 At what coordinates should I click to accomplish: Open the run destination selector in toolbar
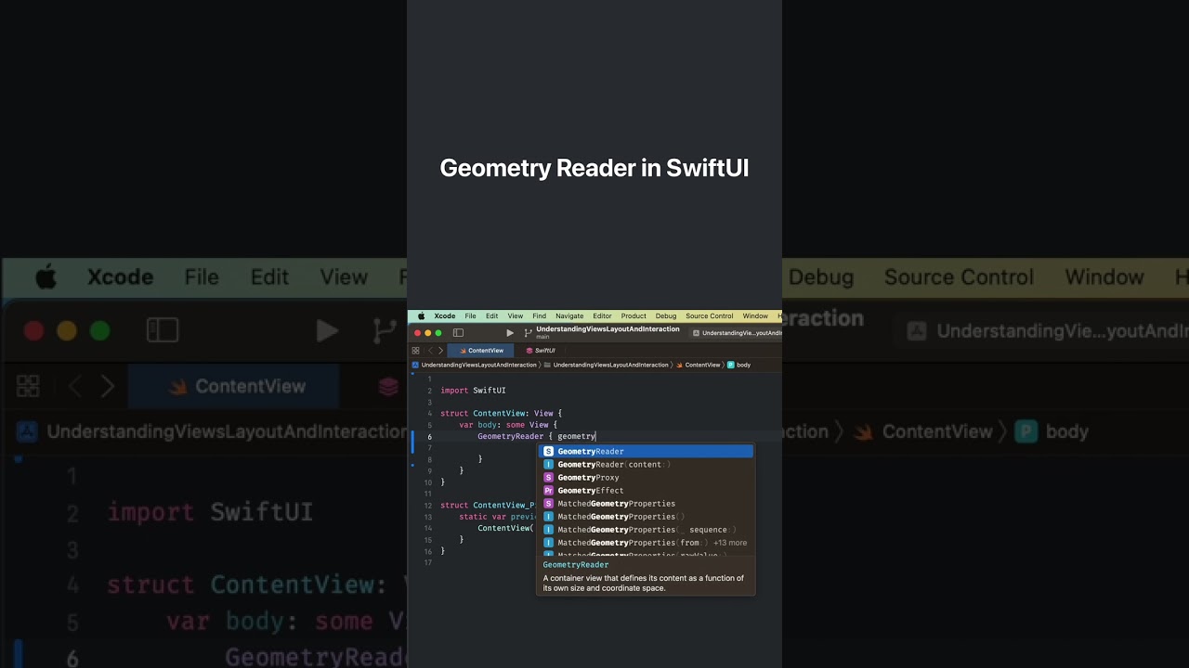(x=737, y=333)
